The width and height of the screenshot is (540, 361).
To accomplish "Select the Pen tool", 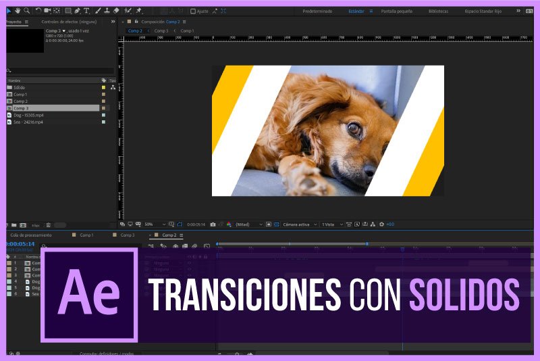I will 77,11.
